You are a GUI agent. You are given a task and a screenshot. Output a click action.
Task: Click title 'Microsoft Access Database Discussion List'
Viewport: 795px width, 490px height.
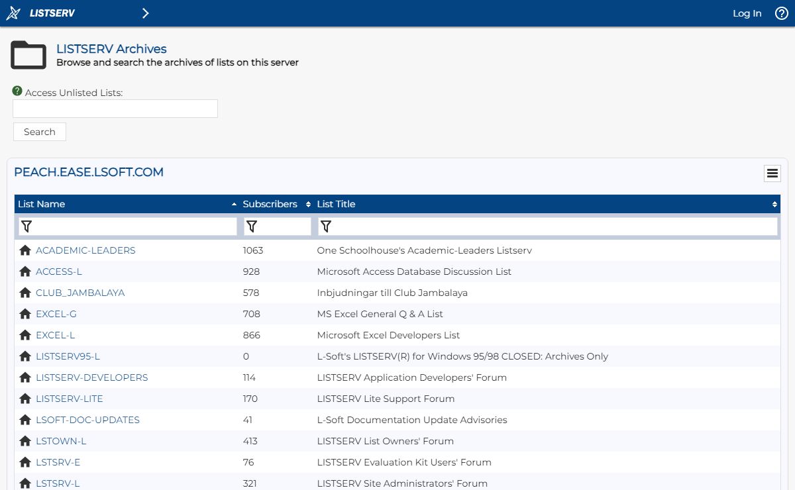click(414, 271)
